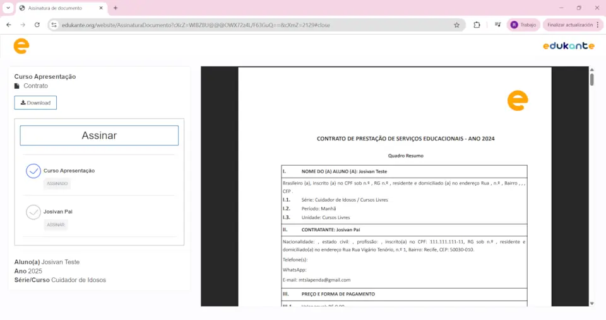The image size is (606, 320).
Task: Open the extensions puzzle icon
Action: tap(477, 25)
